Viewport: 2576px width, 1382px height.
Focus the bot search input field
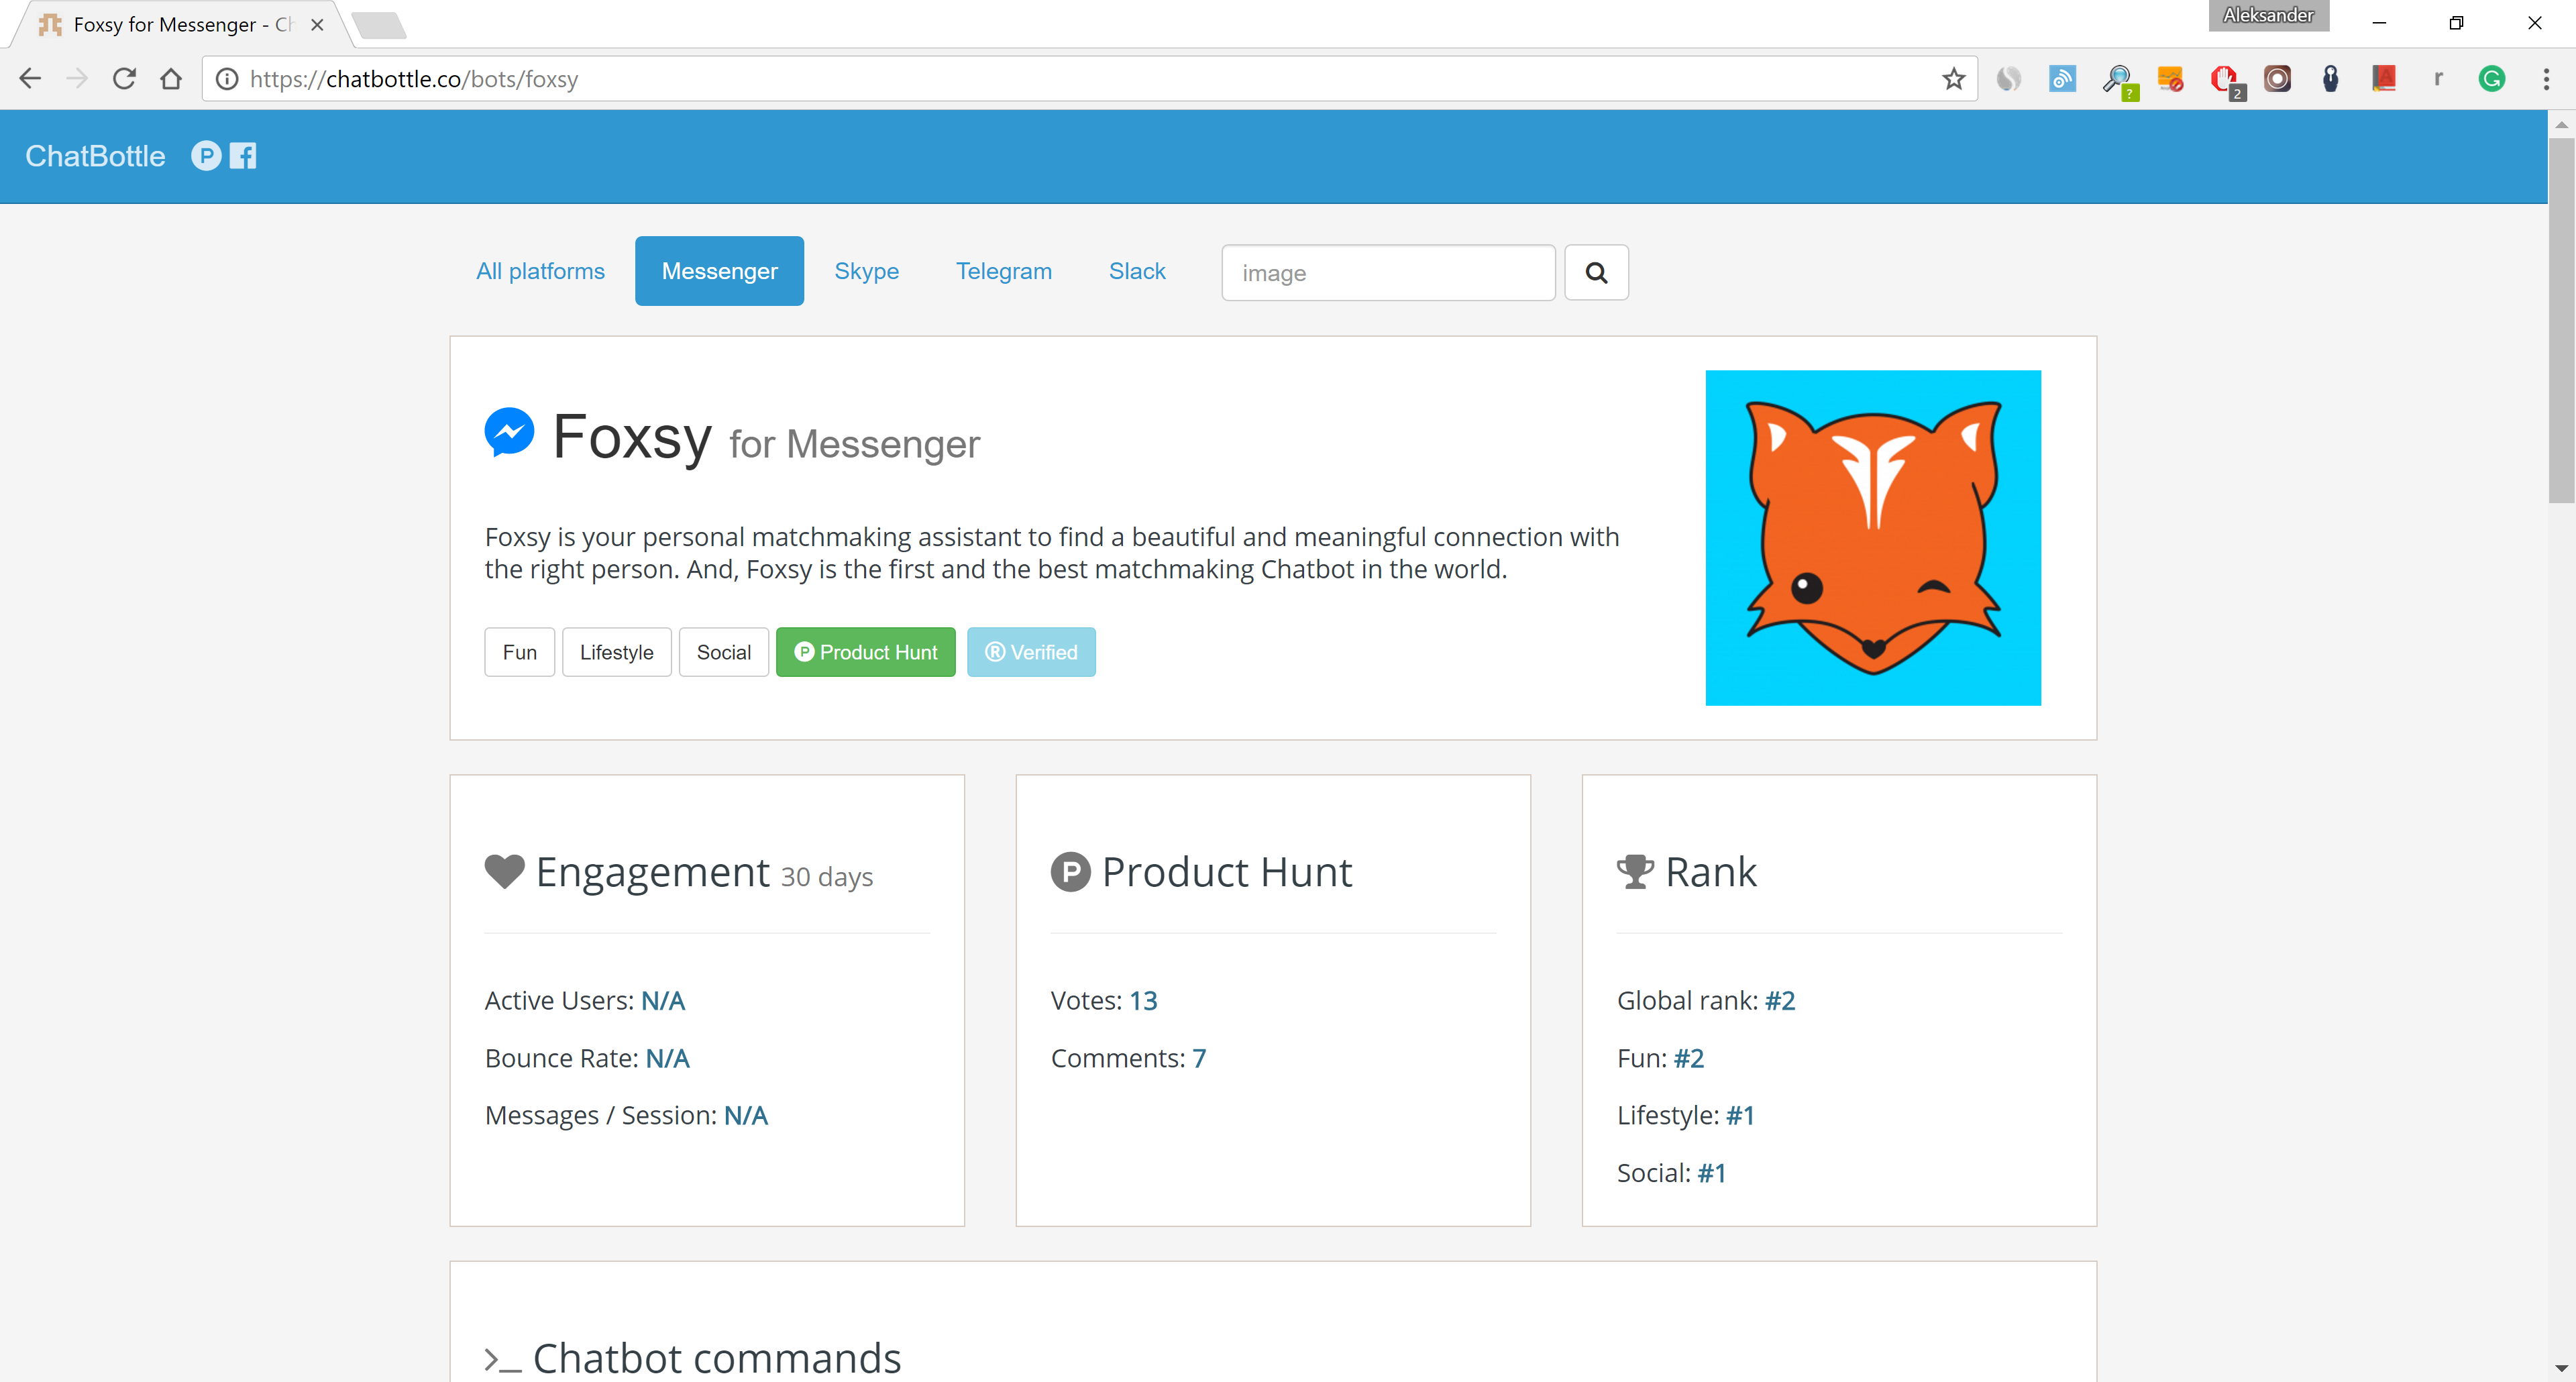(1387, 272)
